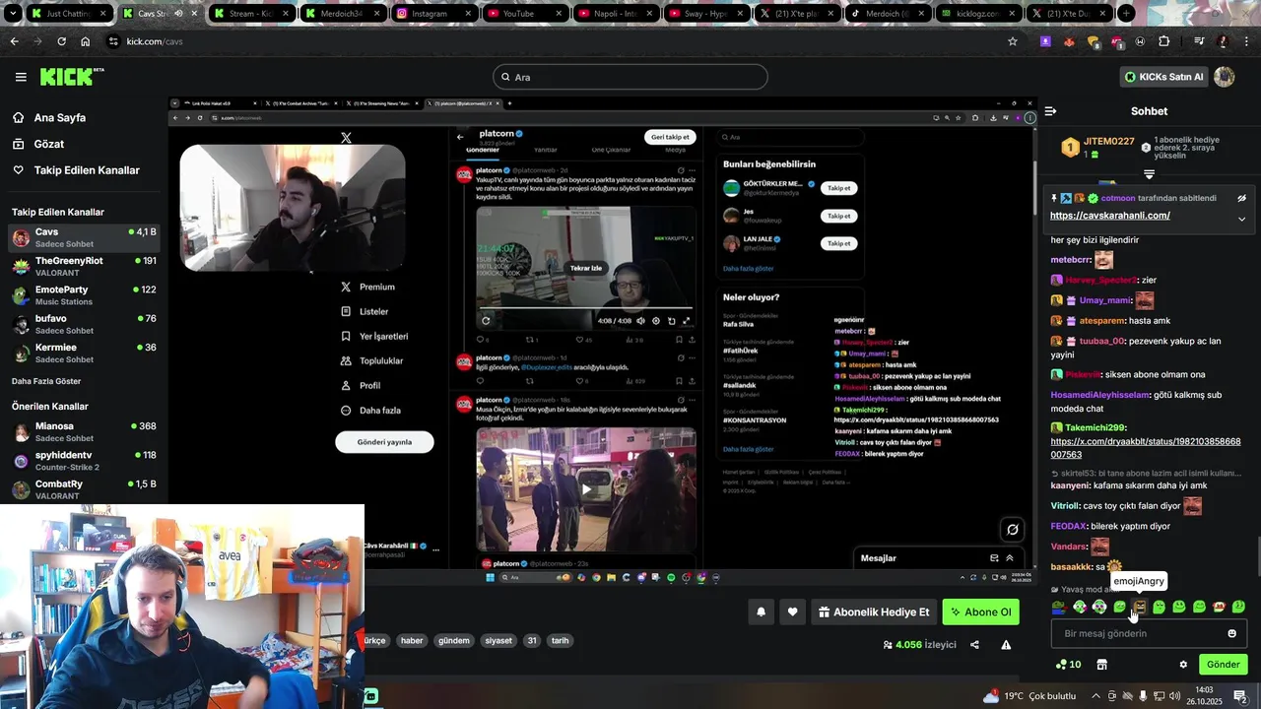
Task: Open the chat shop icon
Action: point(1101,665)
